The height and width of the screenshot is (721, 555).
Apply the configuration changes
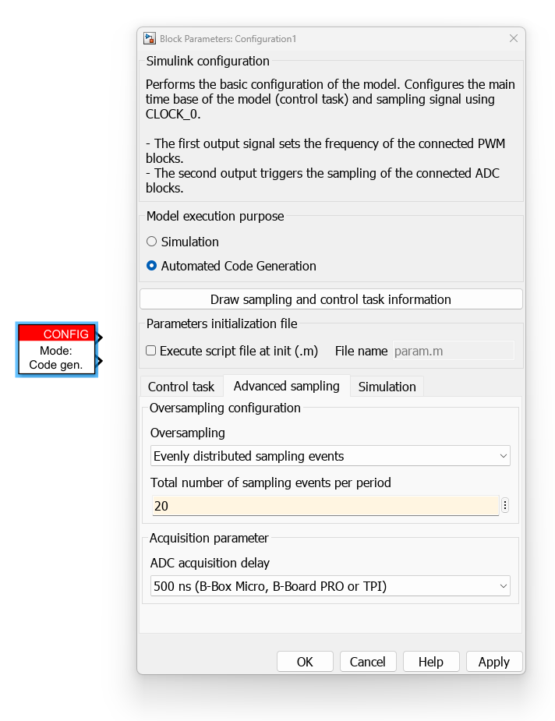[494, 662]
